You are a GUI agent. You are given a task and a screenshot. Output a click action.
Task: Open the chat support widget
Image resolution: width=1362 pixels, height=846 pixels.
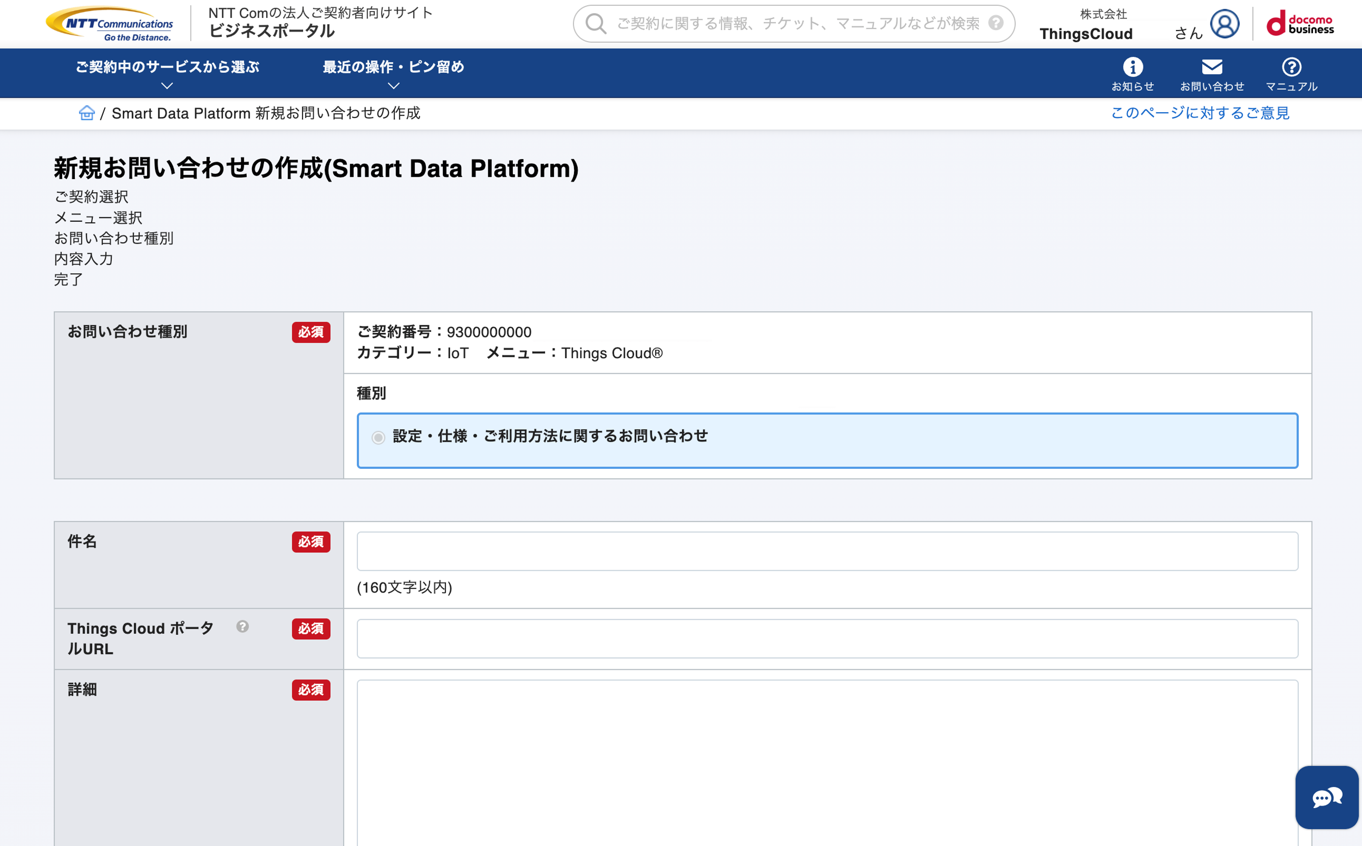click(1327, 797)
